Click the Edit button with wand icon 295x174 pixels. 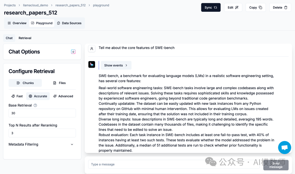pos(233,7)
